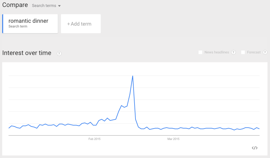Select the romantic dinner search term card

30,24
